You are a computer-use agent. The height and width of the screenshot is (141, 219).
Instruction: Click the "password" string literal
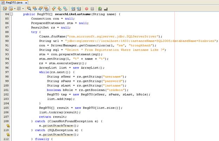pyautogui.click(x=113, y=81)
